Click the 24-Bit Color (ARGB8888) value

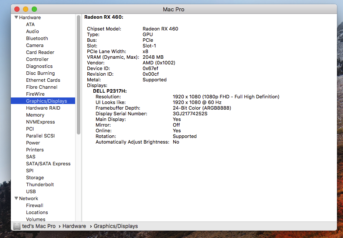point(202,108)
